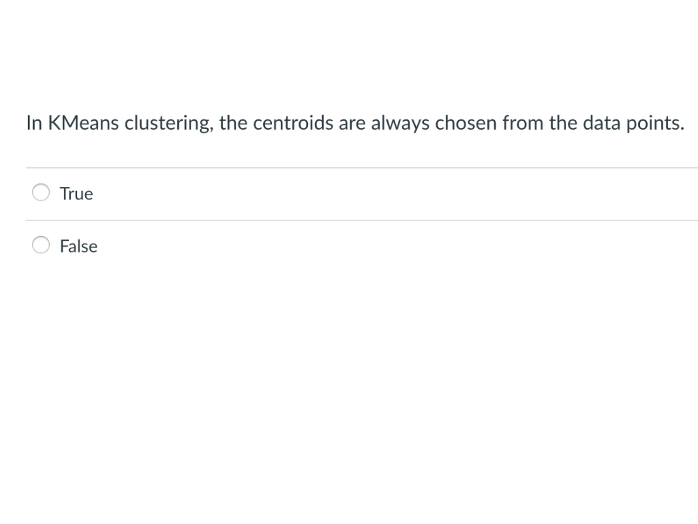Click the word "KMeans" in the question
The image size is (698, 524).
(x=83, y=123)
